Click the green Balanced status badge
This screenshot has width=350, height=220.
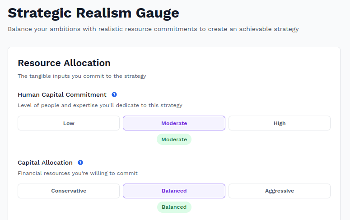coord(174,207)
